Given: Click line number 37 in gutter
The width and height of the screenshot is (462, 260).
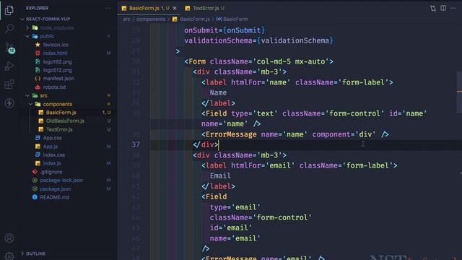Looking at the screenshot, I should pos(136,144).
